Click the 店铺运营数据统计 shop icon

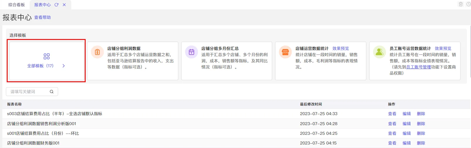click(x=285, y=52)
